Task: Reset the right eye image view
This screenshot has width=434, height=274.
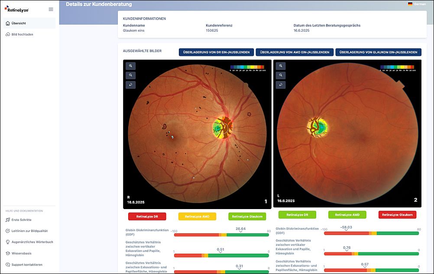Action: click(x=130, y=85)
